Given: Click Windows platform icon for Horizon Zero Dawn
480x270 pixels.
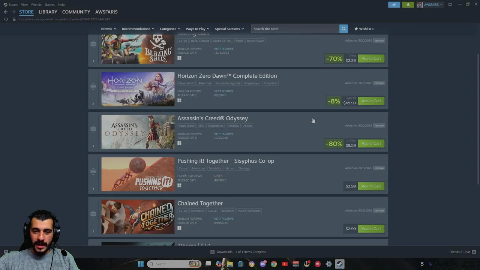Looking at the screenshot, I should click(x=179, y=100).
